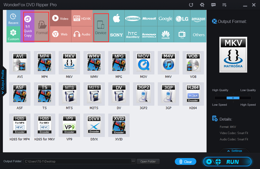Open the Custom profiles panel

point(13,34)
